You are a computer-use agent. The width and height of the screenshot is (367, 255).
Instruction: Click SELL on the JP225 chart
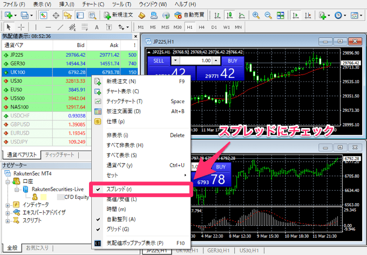(159, 61)
